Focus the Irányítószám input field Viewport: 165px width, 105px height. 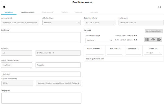17,65
